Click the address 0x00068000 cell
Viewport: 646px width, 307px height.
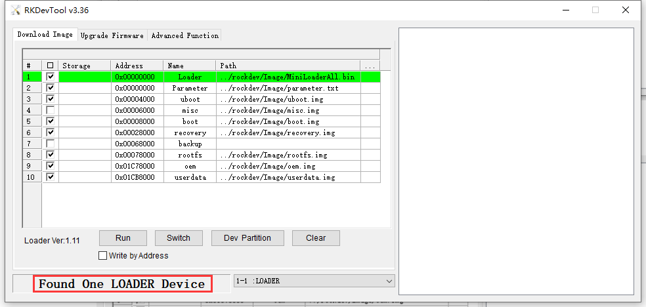(x=137, y=144)
